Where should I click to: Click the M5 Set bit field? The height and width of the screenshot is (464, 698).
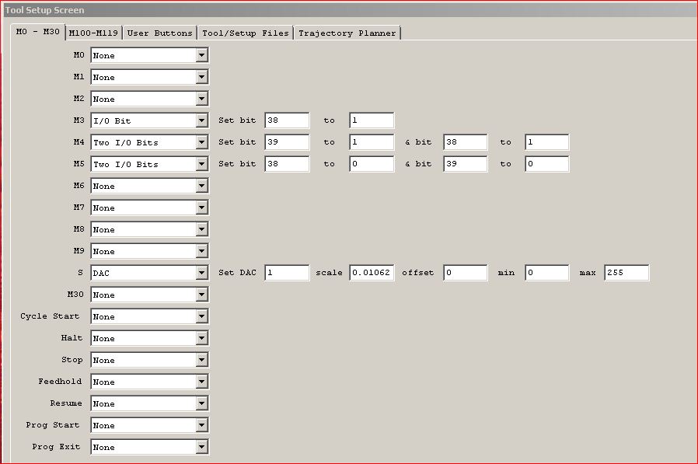(287, 165)
